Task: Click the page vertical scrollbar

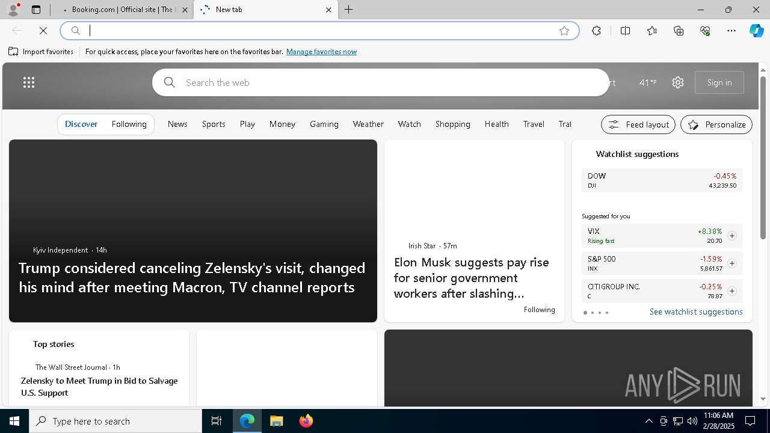Action: (x=763, y=158)
